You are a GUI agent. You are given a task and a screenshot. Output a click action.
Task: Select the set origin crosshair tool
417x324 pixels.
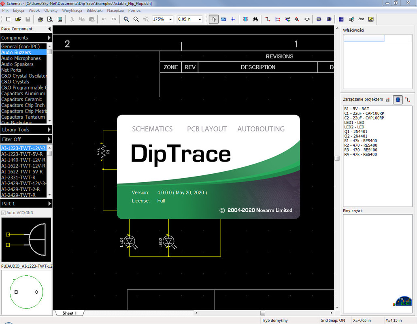[x=233, y=19]
